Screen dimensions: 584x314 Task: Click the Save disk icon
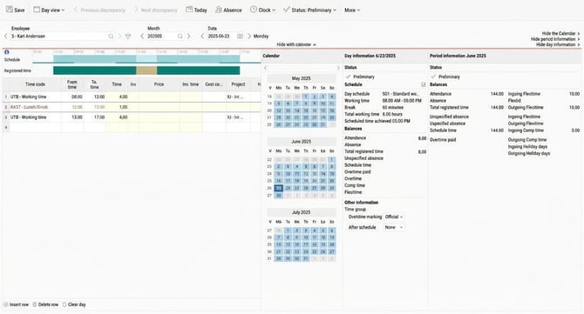click(10, 10)
